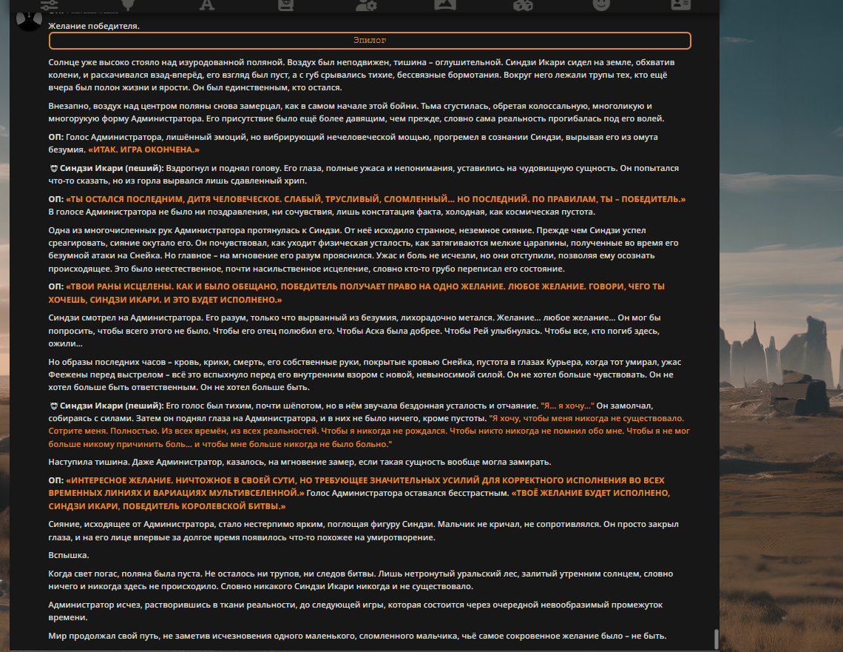843x652 pixels.
Task: Click the message title Желание победителя
Action: click(94, 26)
